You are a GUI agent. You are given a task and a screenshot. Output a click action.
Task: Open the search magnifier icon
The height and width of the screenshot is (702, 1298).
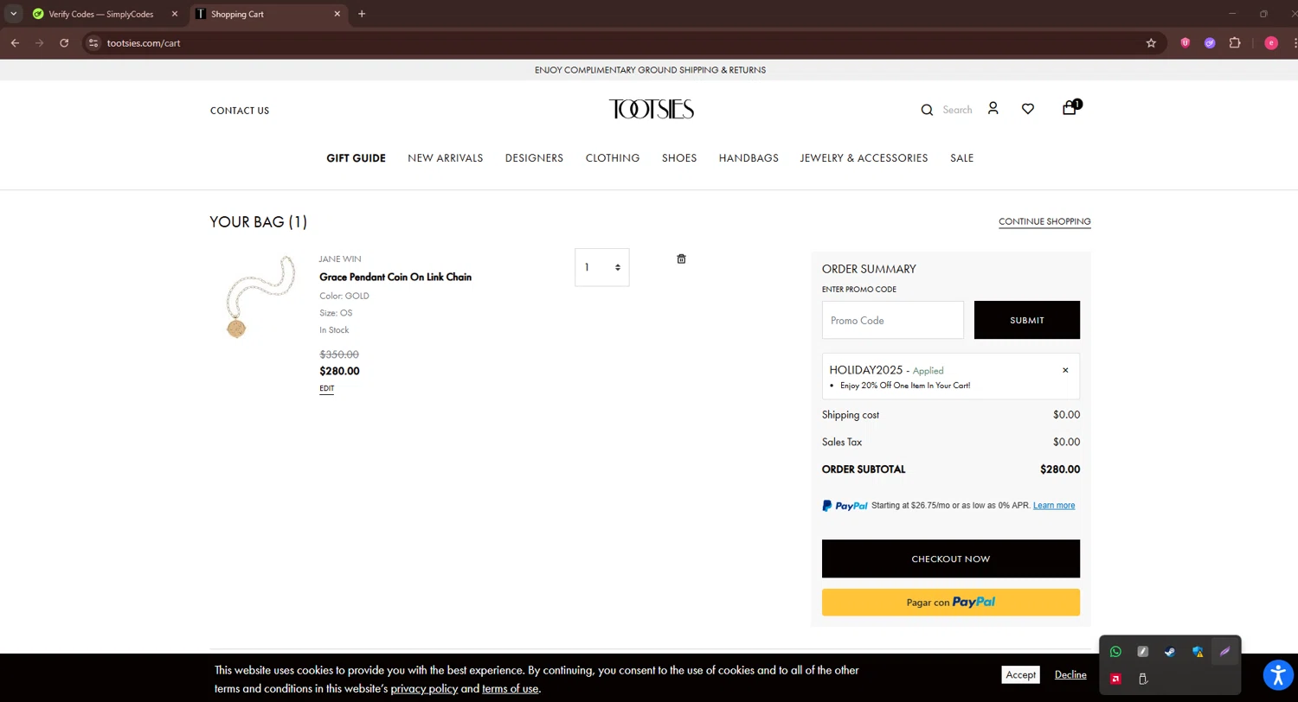927,110
